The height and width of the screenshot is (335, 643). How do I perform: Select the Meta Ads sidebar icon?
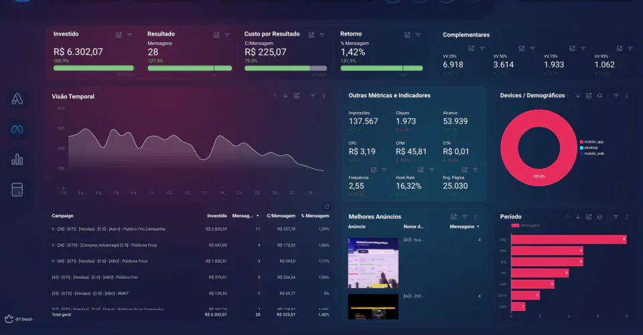click(17, 129)
